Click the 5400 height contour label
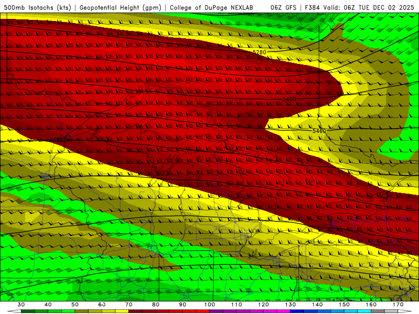The width and height of the screenshot is (419, 314). click(x=290, y=99)
